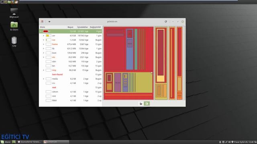This screenshot has height=144, width=257.
Task: Sort by the Değiştirildi column header
Action: 95,27
